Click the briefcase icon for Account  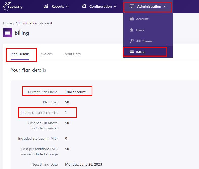tap(131, 19)
